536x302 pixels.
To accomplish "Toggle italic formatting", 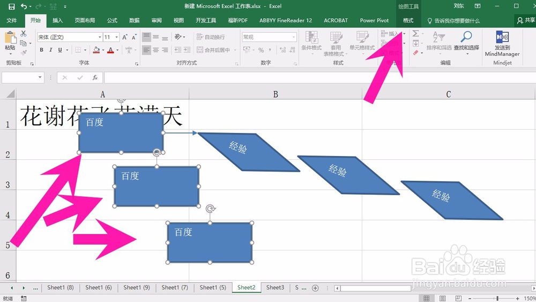I will (x=50, y=50).
